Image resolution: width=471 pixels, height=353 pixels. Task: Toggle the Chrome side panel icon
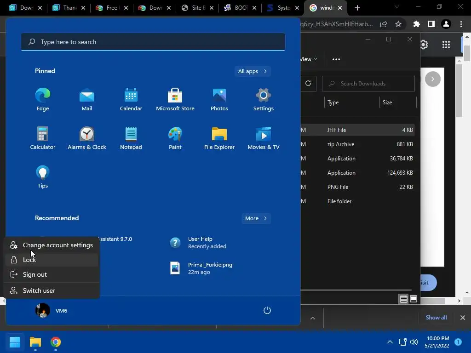point(431,24)
